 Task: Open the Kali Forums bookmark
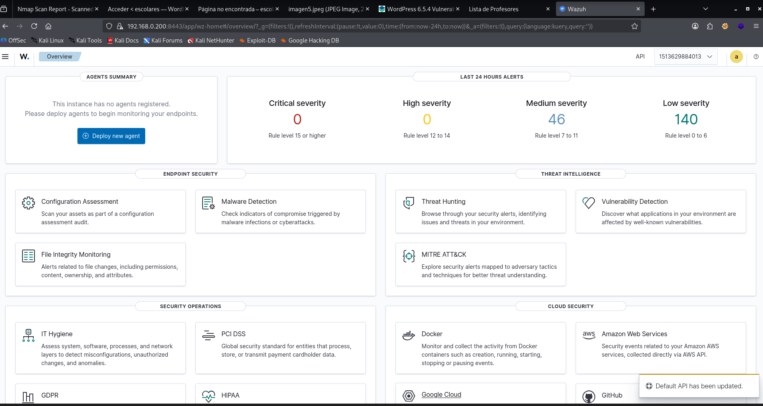[x=163, y=40]
